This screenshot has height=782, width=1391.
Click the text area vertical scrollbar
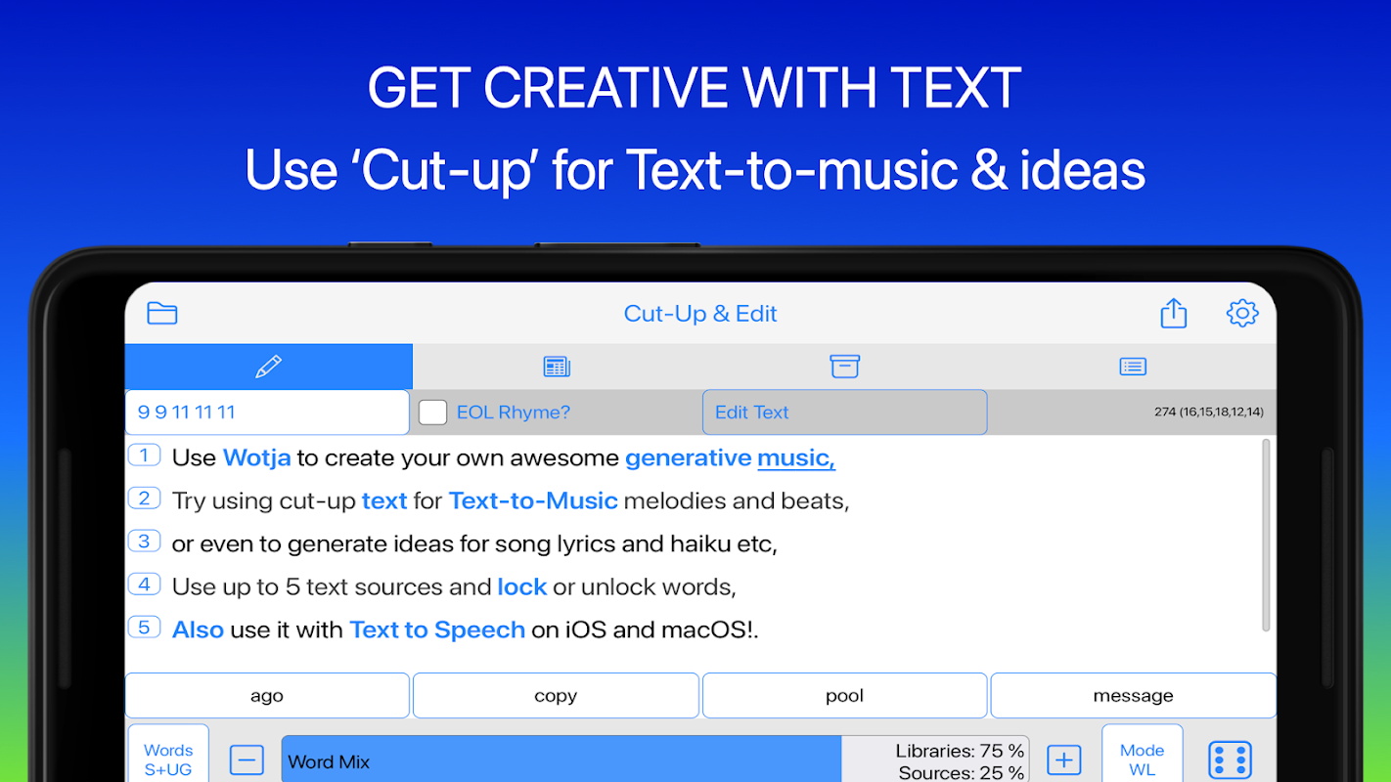[x=1267, y=536]
